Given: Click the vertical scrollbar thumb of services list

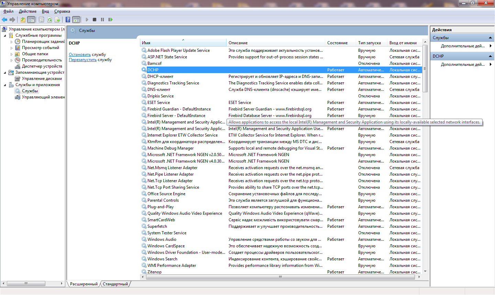Looking at the screenshot, I should tap(425, 69).
